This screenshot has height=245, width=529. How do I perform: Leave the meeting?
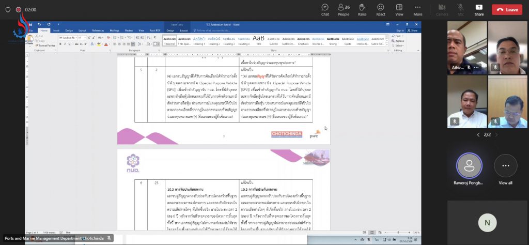point(507,9)
